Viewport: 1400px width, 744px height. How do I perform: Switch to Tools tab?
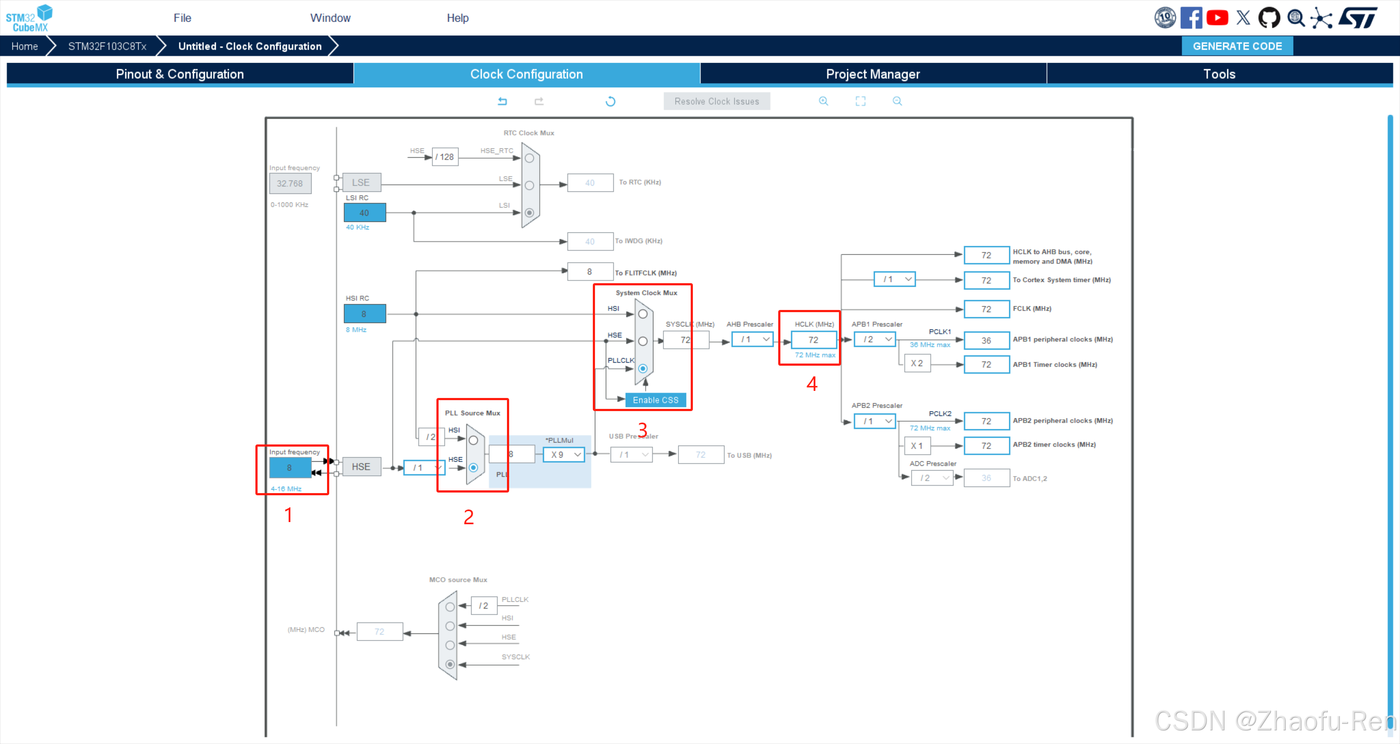click(x=1220, y=74)
